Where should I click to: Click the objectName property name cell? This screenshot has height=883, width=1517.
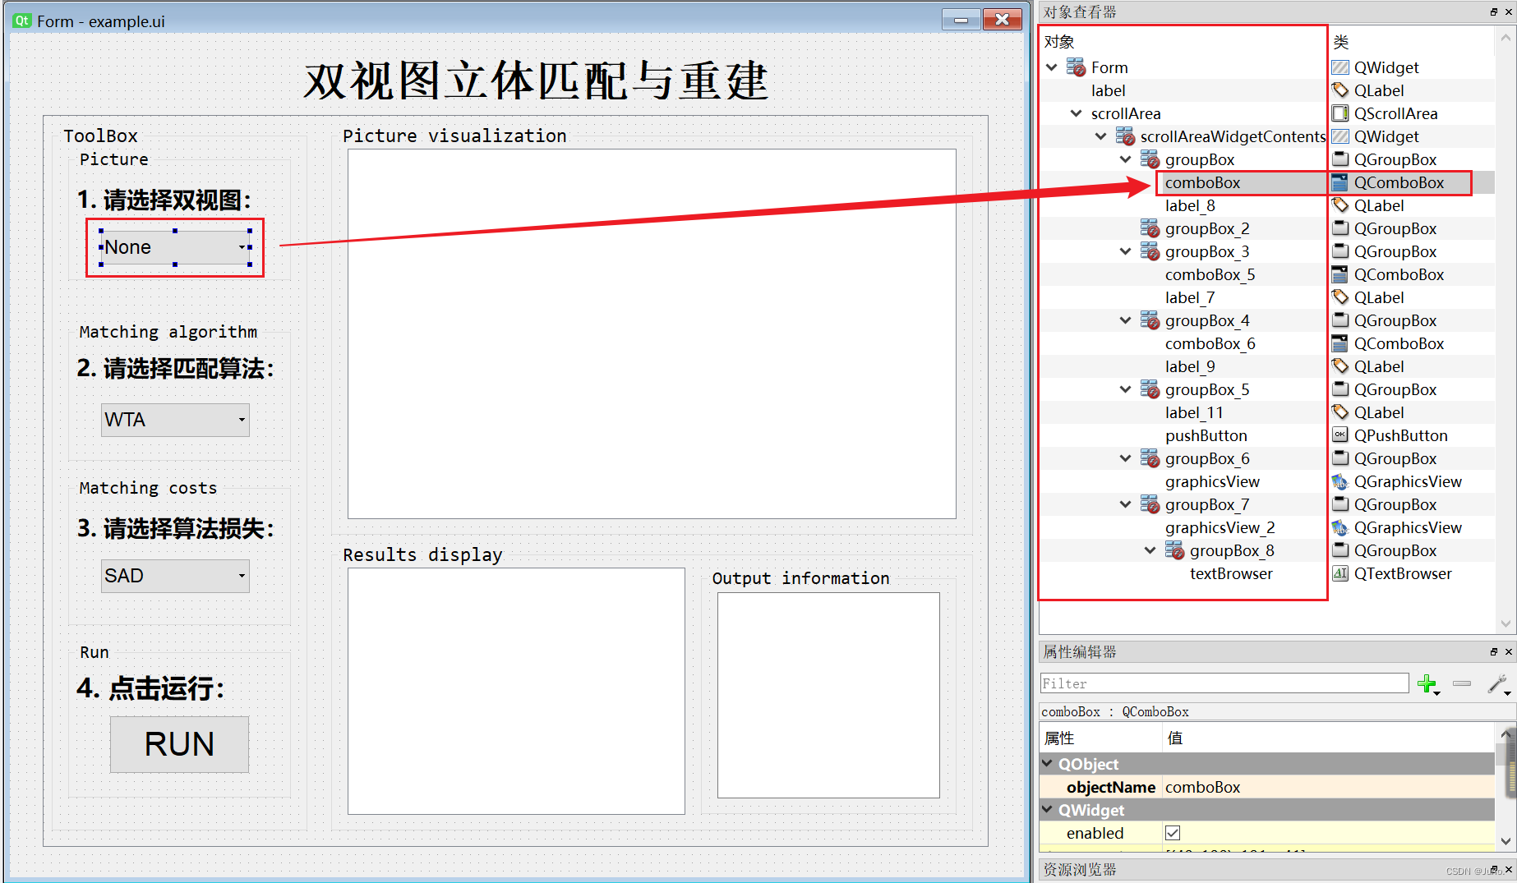1110,787
